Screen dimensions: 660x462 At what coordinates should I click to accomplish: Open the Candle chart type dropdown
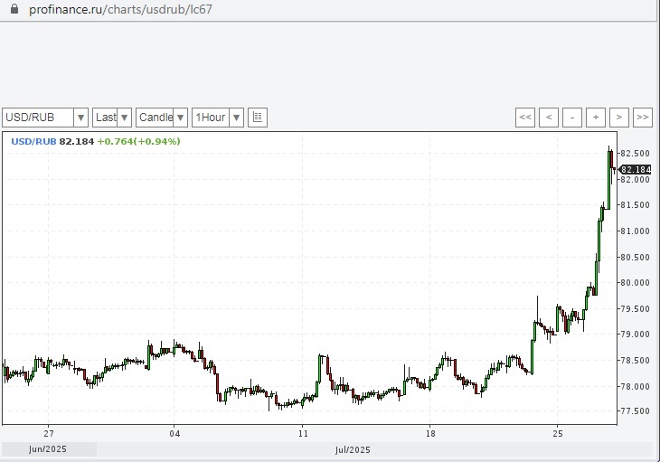[162, 118]
